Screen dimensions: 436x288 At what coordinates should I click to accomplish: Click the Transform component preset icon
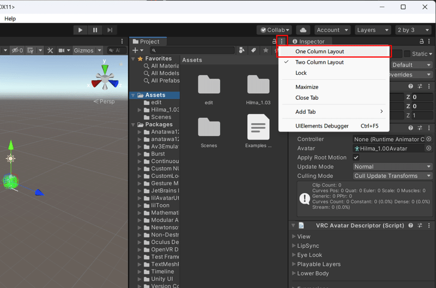click(x=420, y=86)
